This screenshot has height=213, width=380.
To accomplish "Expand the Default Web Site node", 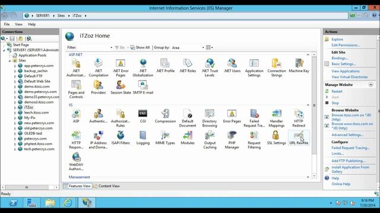I will tap(15, 82).
